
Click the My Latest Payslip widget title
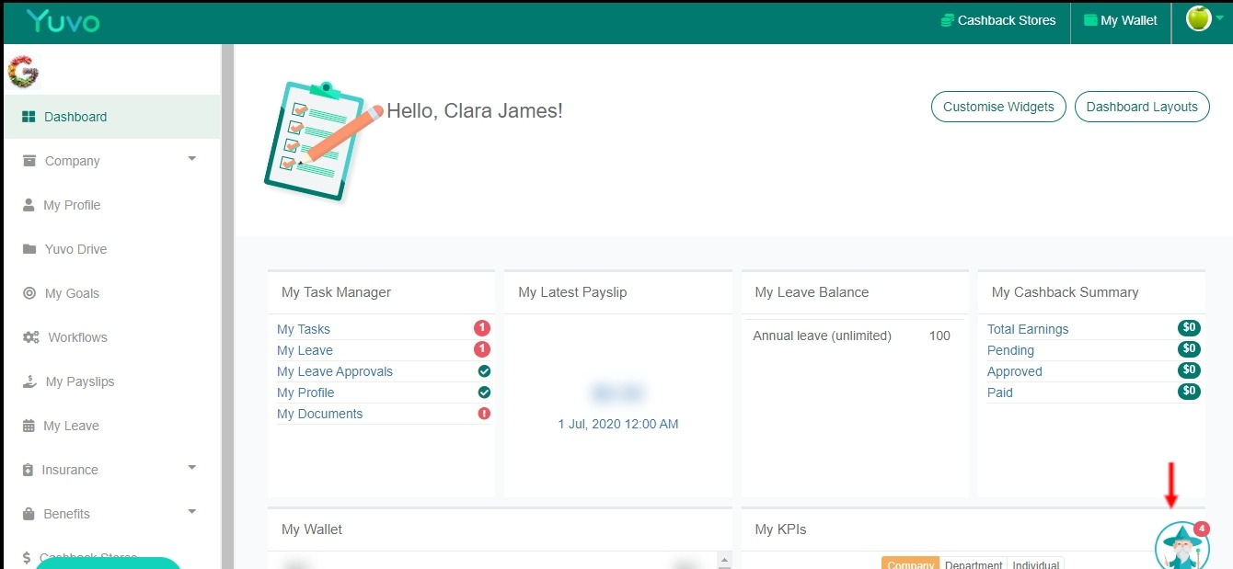click(x=572, y=292)
